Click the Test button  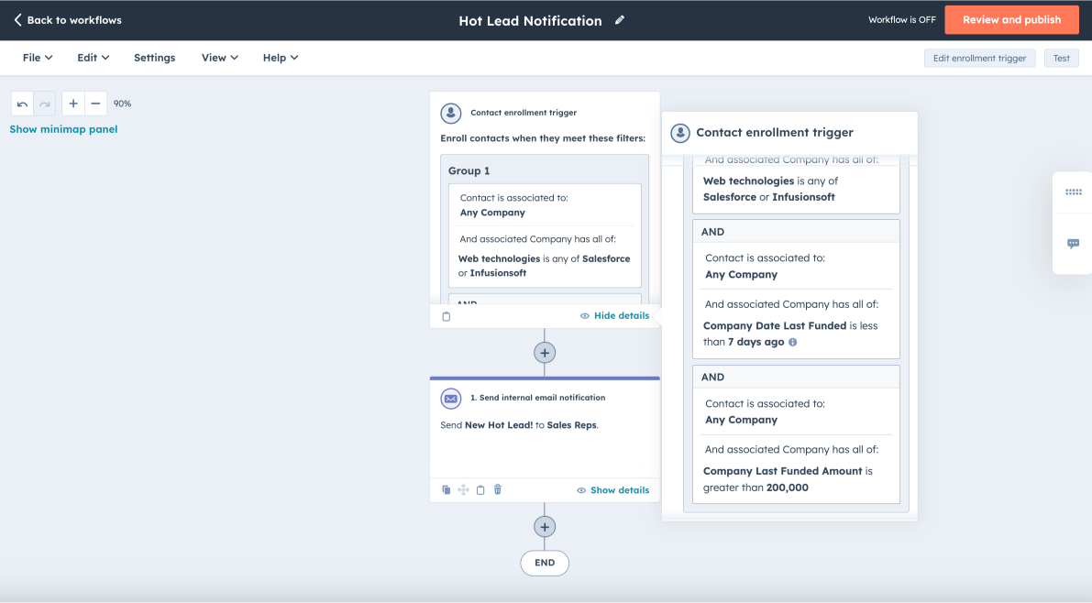1062,58
